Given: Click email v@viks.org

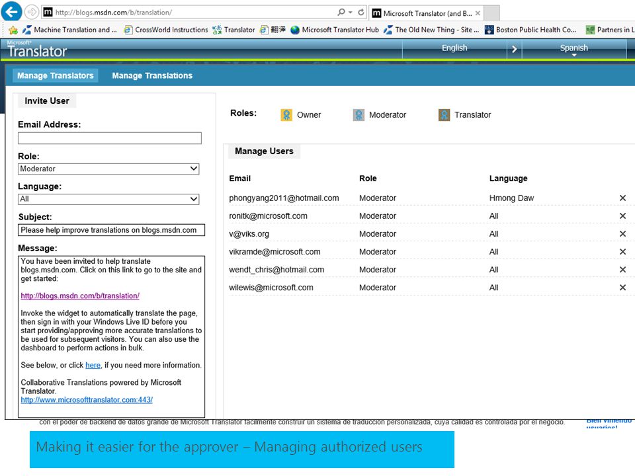Looking at the screenshot, I should click(x=249, y=233).
